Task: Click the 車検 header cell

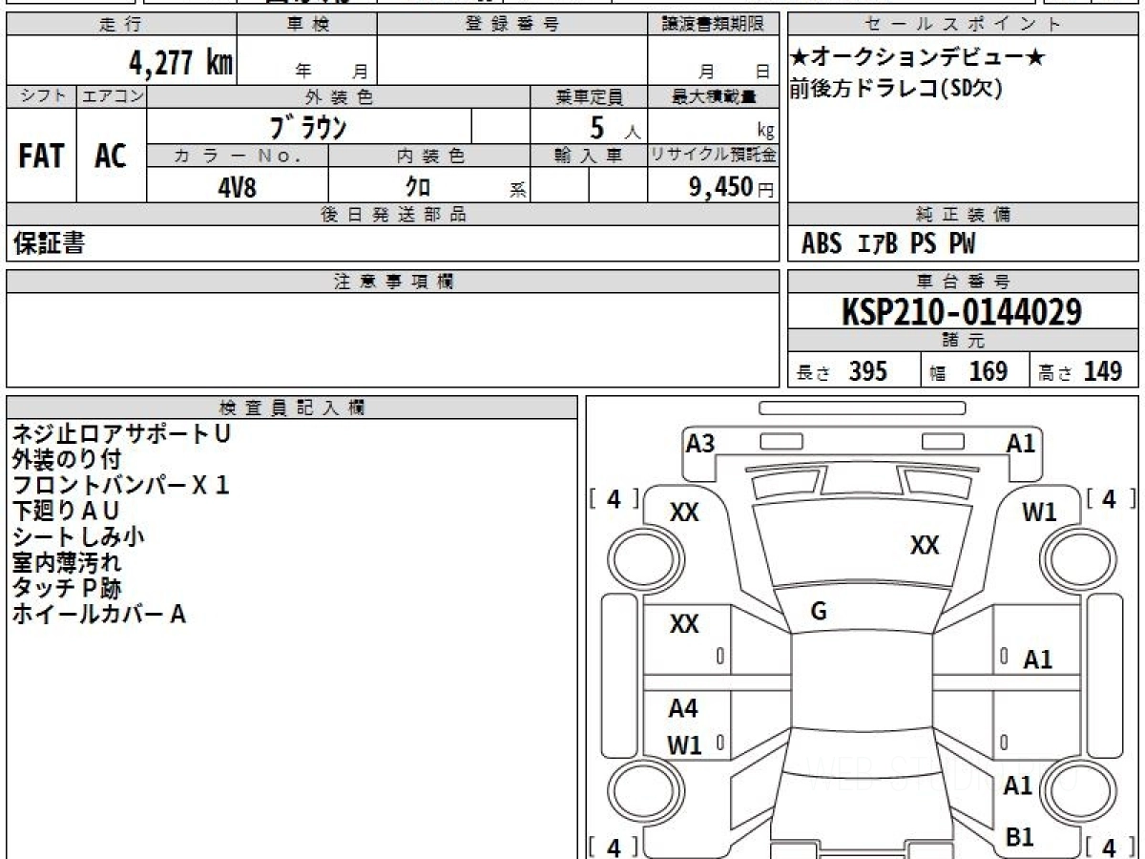Action: coord(307,25)
